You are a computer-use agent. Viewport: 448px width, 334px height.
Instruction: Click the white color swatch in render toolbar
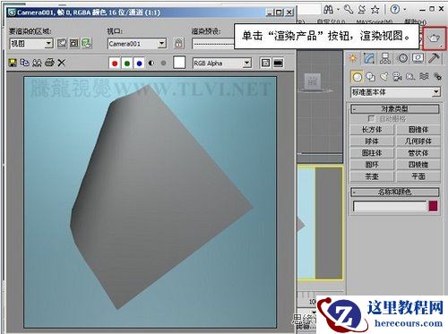[179, 63]
